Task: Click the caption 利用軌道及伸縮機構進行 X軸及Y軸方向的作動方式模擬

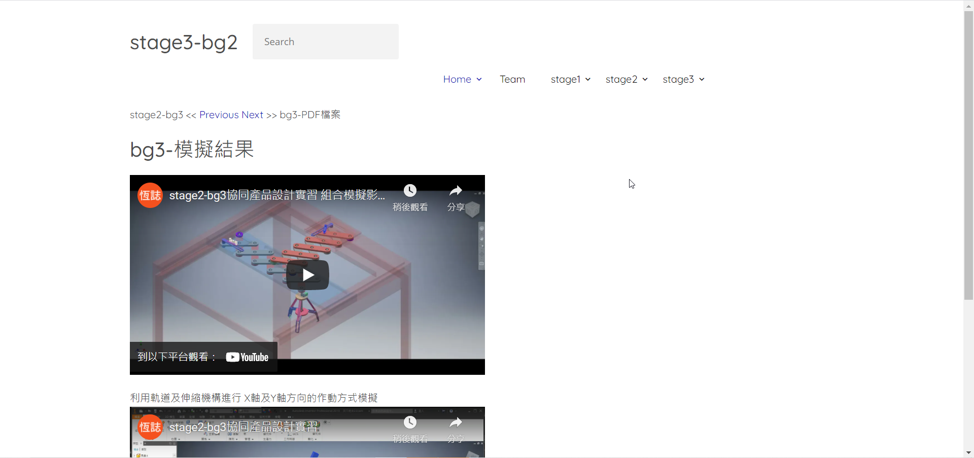Action: [x=254, y=398]
